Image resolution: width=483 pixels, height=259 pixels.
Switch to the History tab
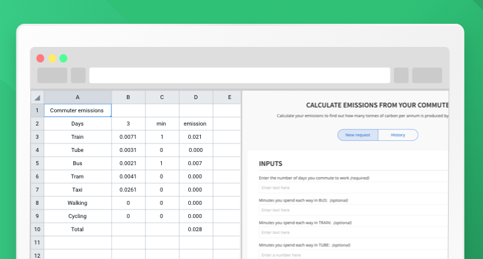398,135
